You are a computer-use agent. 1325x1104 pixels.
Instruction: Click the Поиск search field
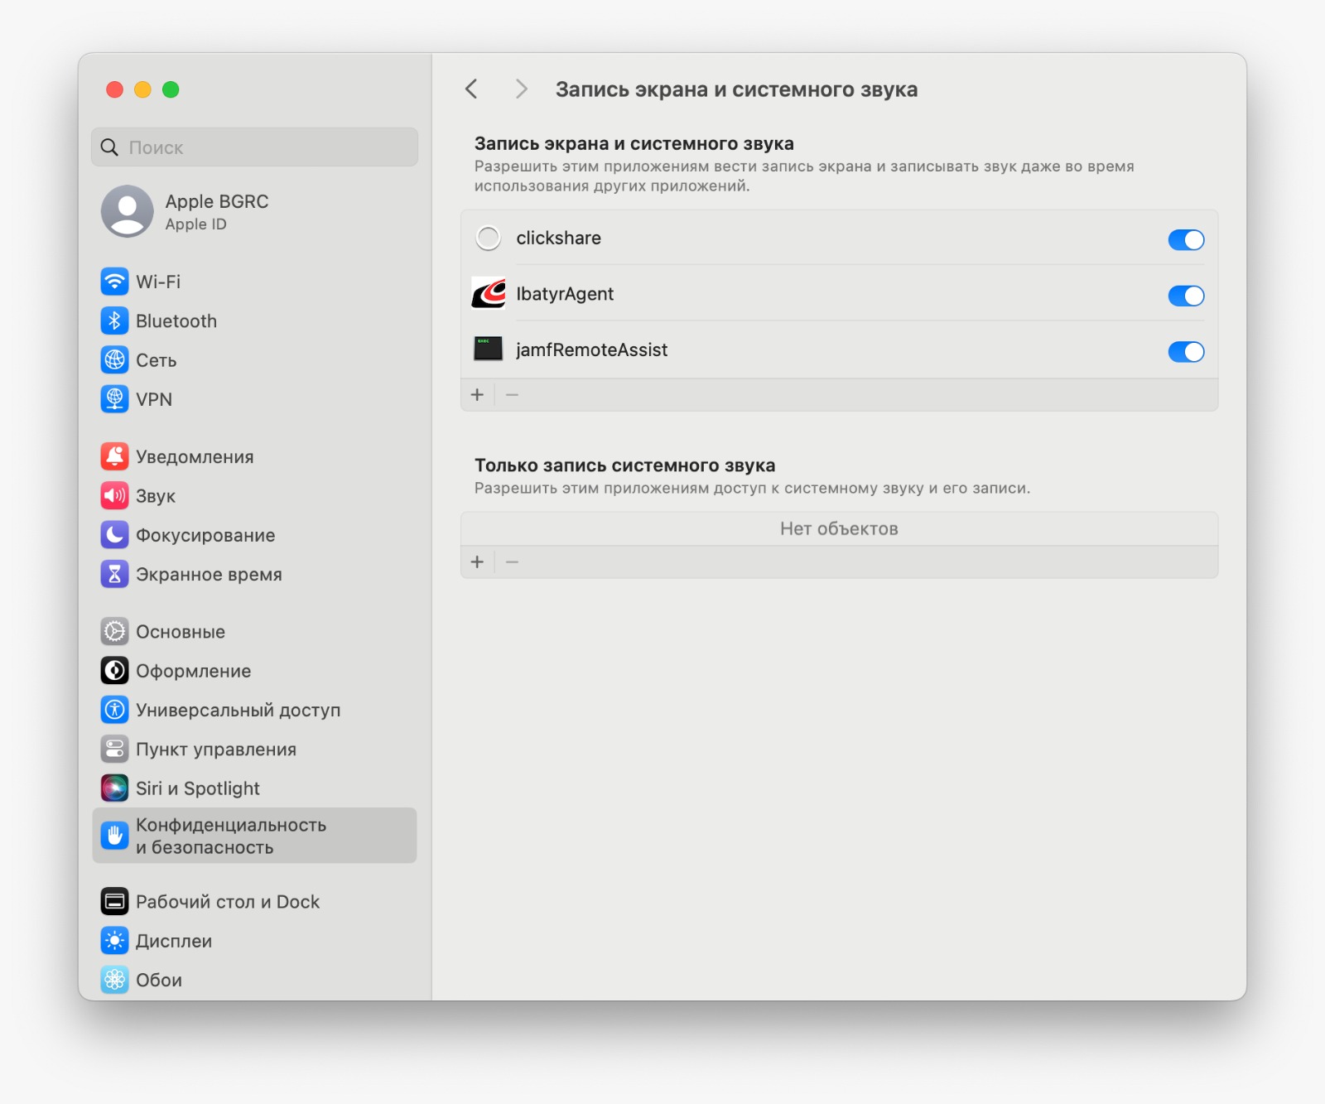click(254, 147)
